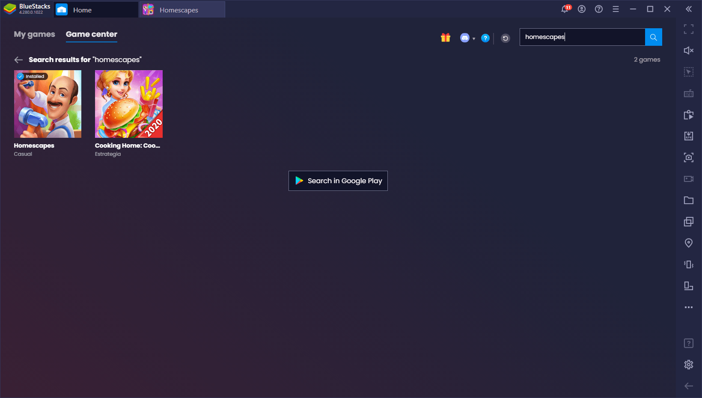Open the notifications bell icon
This screenshot has width=702, height=398.
coord(565,9)
